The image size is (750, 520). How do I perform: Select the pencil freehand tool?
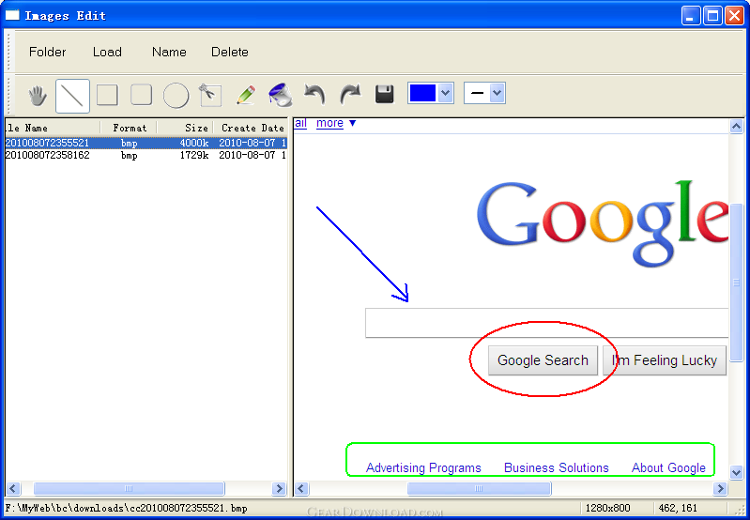(246, 95)
